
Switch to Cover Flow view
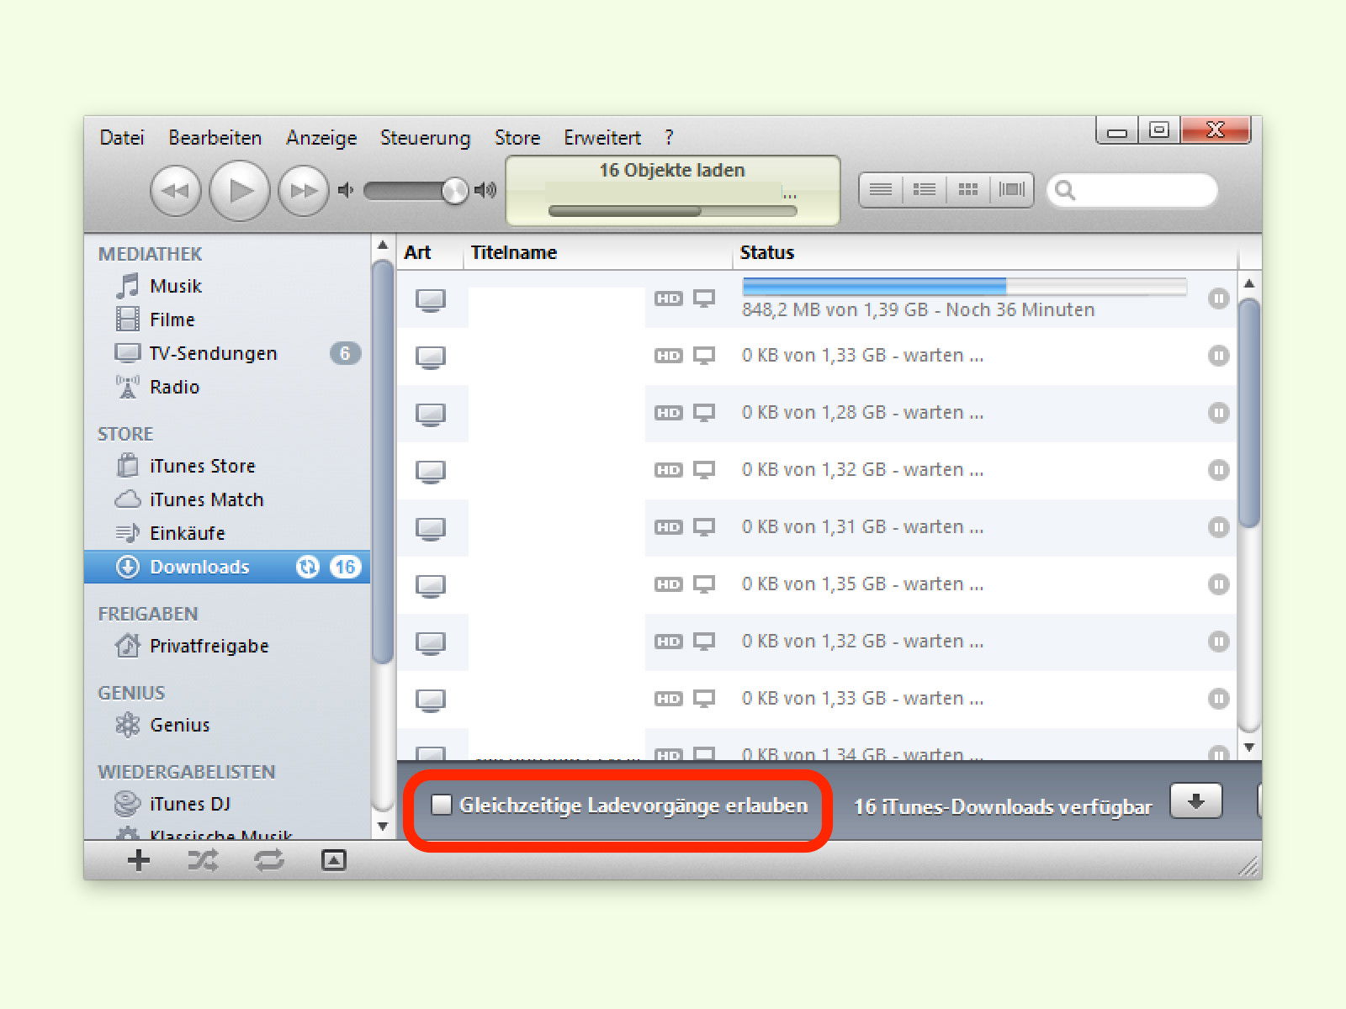point(1012,190)
